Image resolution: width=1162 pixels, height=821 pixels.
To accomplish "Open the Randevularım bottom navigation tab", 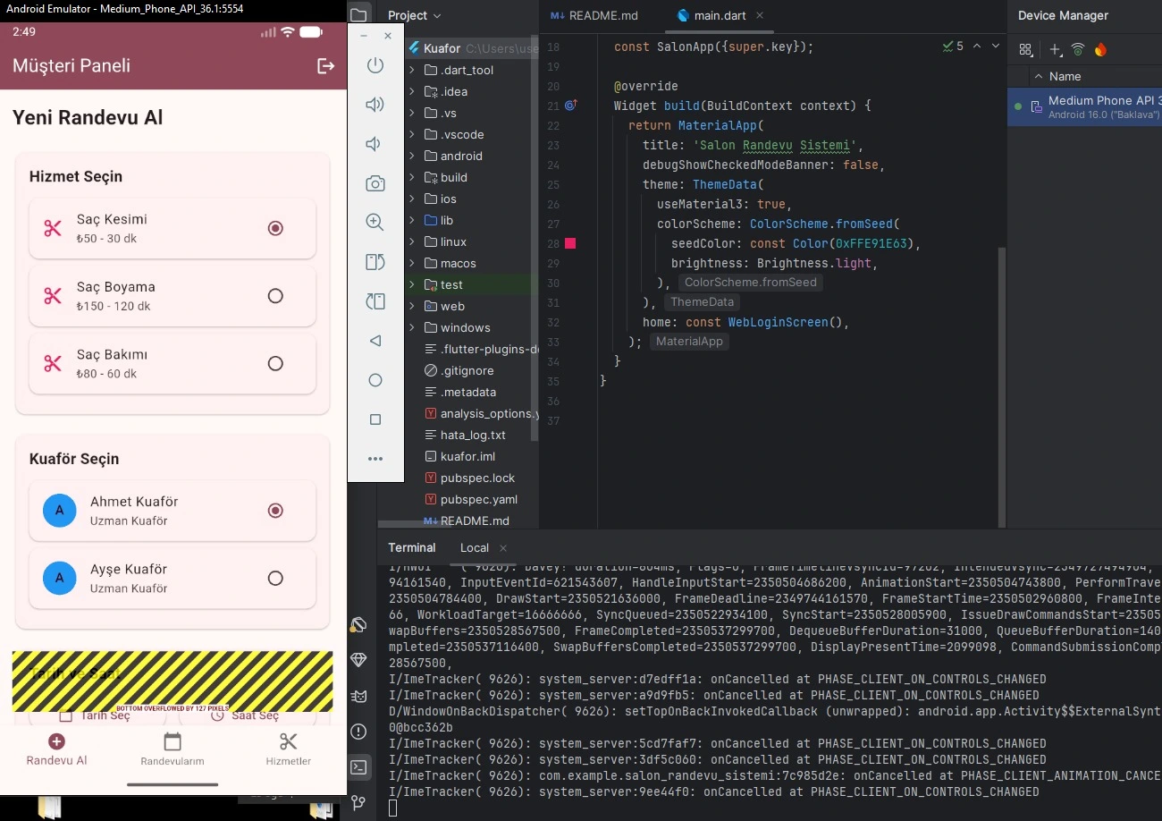I will click(x=173, y=749).
